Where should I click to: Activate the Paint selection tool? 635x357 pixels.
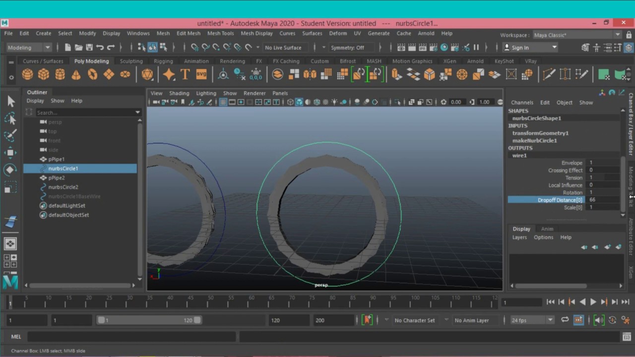(11, 135)
